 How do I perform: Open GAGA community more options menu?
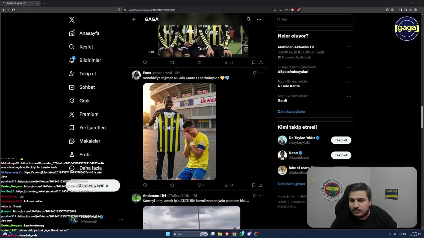click(259, 19)
